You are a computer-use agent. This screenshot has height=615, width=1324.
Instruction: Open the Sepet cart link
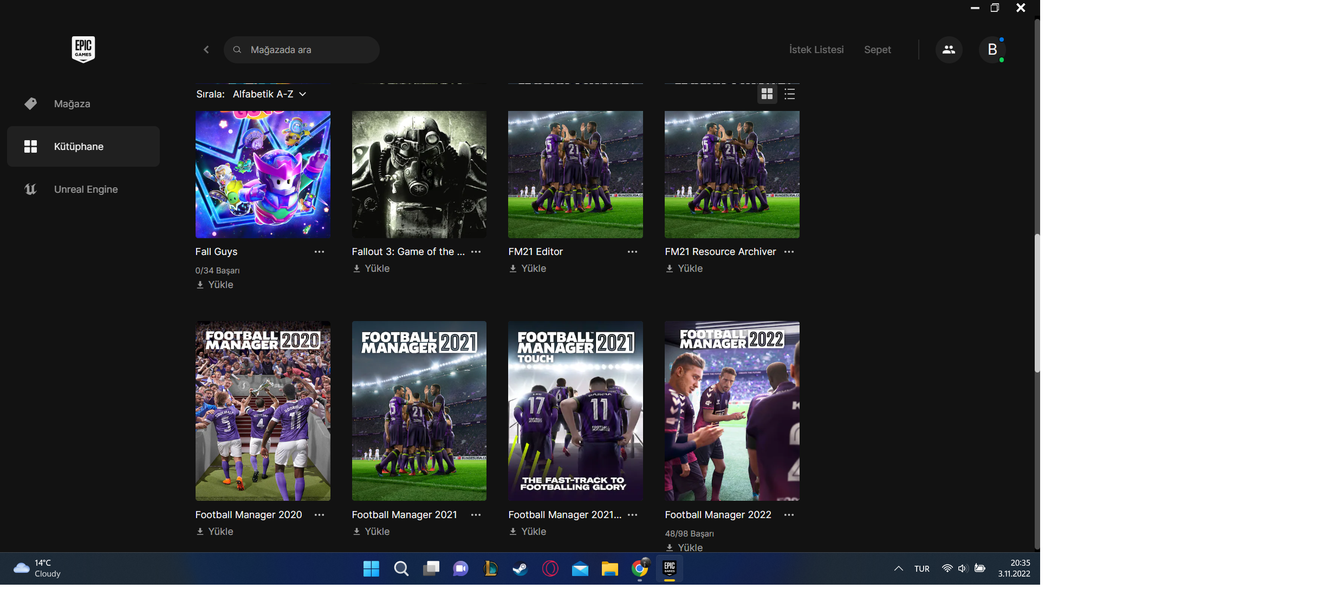point(877,50)
